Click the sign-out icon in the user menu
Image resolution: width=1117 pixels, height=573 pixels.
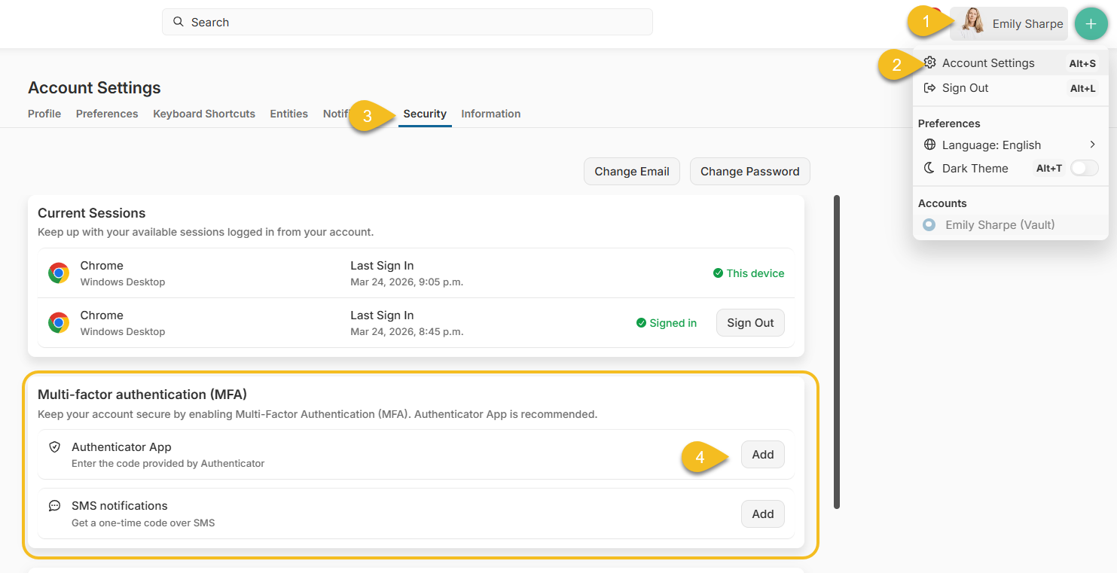coord(930,88)
